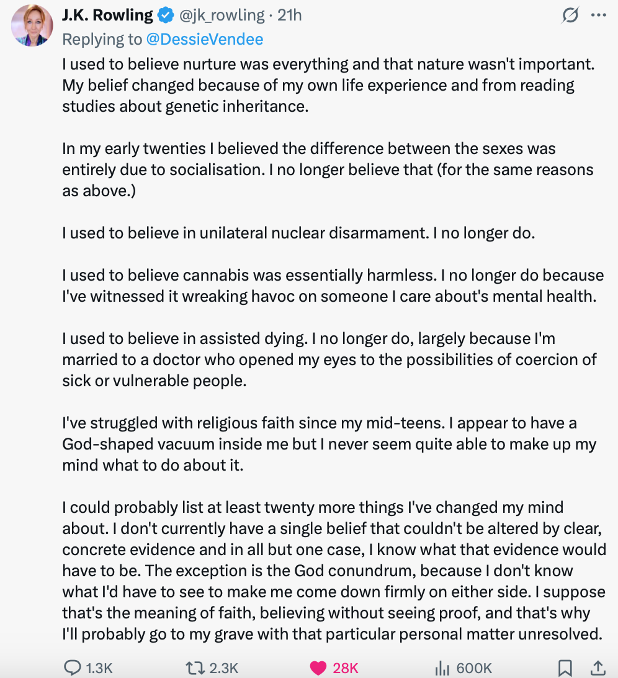Click the paragraph about assisted dying

(329, 359)
